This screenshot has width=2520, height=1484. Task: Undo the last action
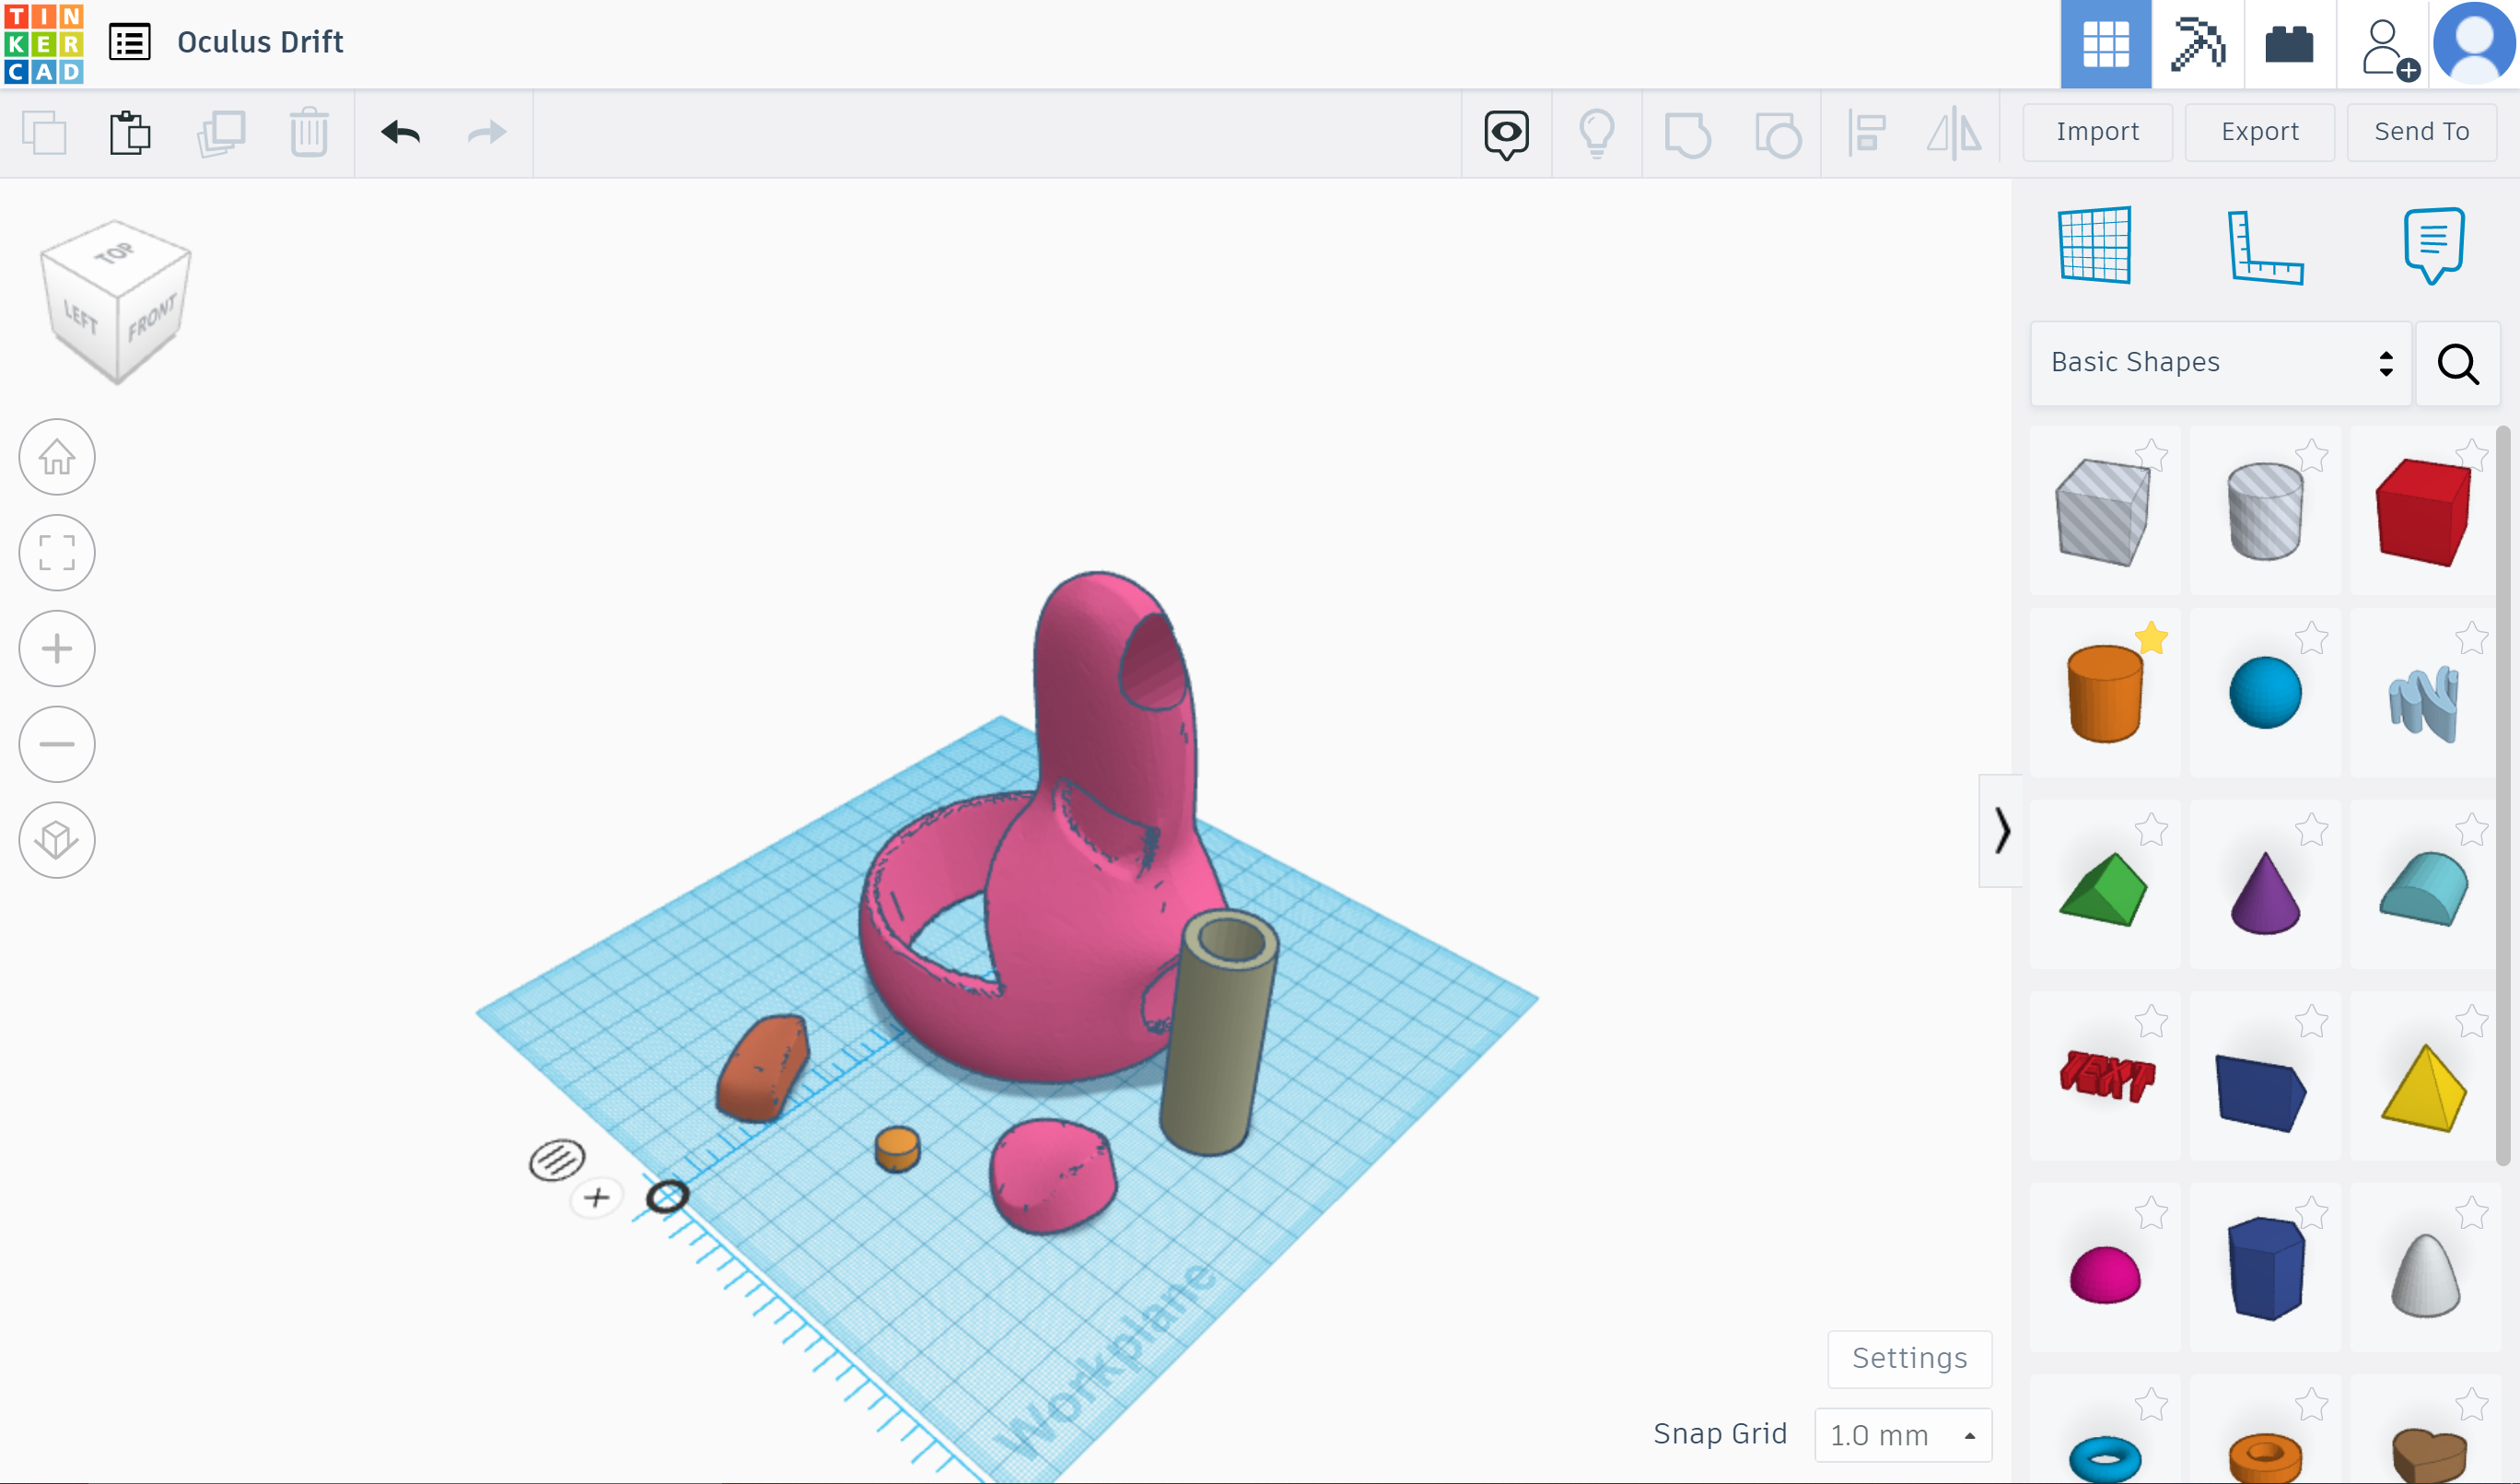401,131
